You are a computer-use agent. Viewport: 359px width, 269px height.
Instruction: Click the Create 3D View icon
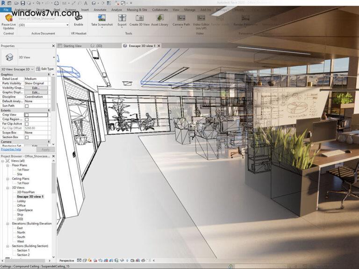pyautogui.click(x=139, y=18)
